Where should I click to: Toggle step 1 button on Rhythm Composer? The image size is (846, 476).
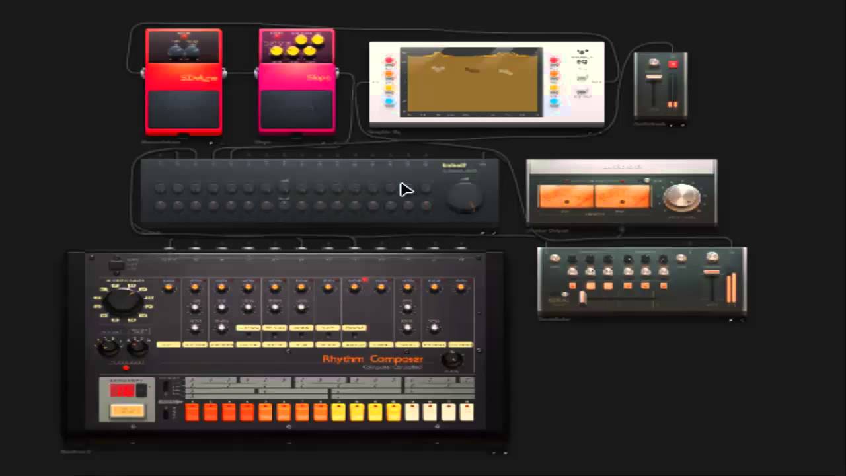[192, 412]
